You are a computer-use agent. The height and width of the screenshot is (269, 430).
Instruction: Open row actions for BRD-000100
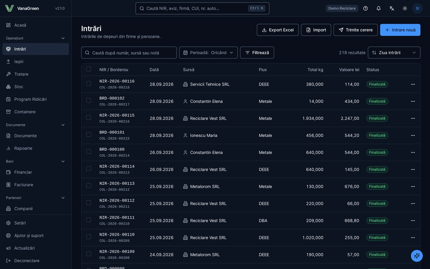click(413, 153)
